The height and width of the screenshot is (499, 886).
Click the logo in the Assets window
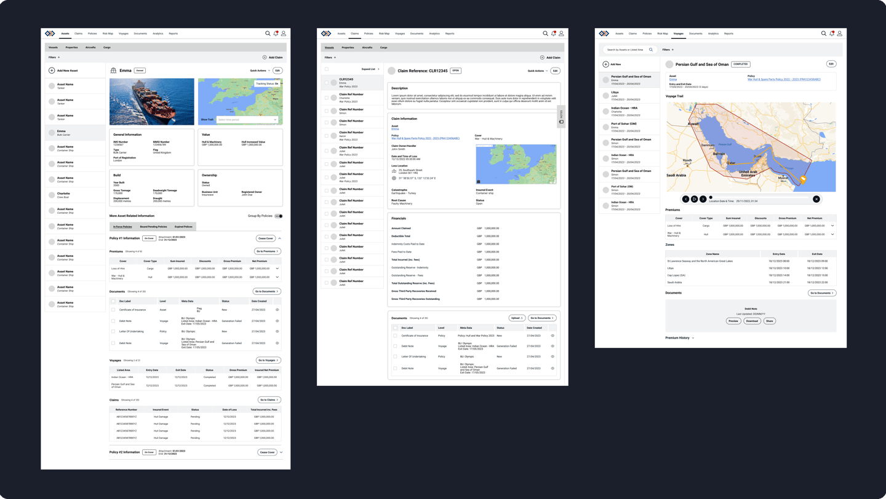(50, 34)
